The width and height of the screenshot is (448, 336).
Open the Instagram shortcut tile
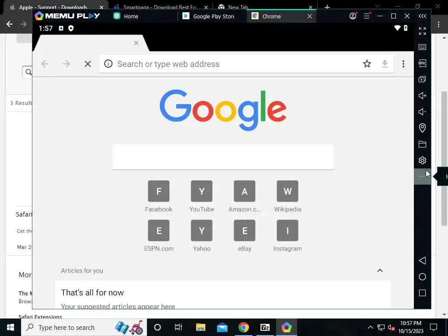[x=287, y=236]
